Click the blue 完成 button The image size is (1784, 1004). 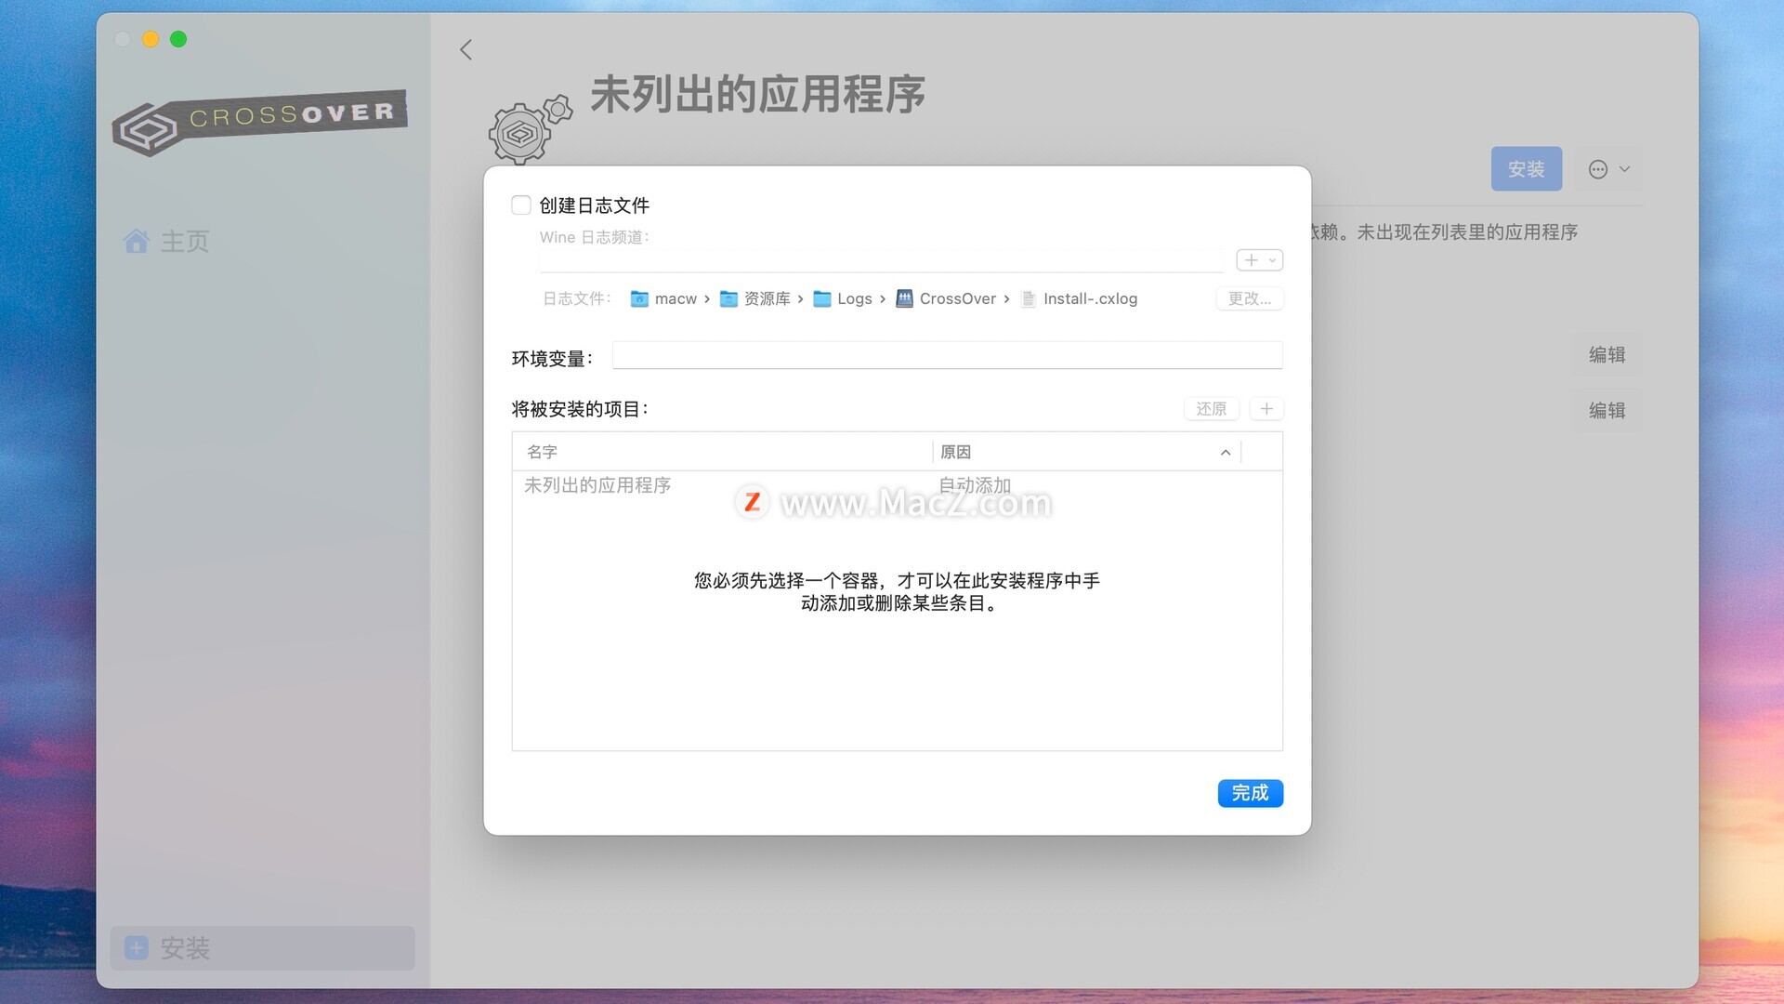coord(1250,793)
